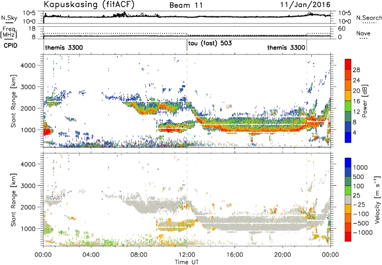Click '-1000' on the Velocity colorbar
This screenshot has width=382, height=265.
362,232
